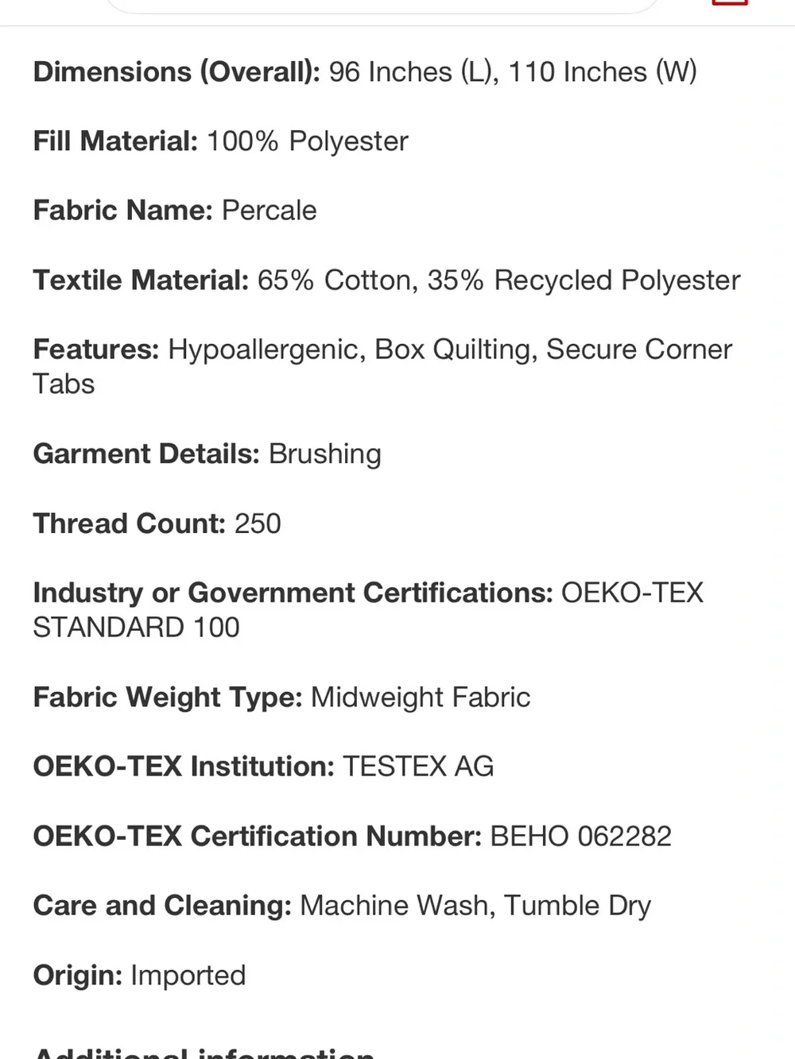Tap the Textile Material specification line
The image size is (795, 1059).
point(386,280)
